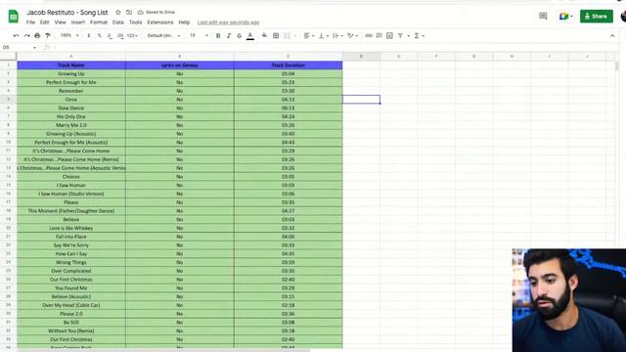Print the spreadsheet with the printer icon

coord(37,36)
